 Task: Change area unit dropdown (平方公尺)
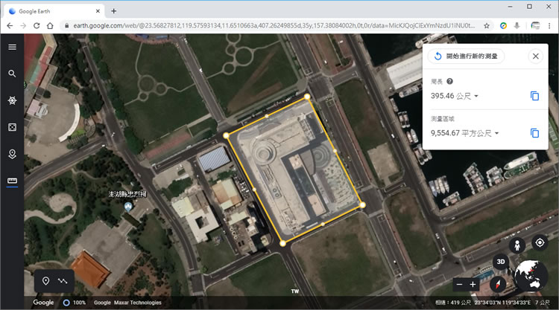[x=480, y=133]
